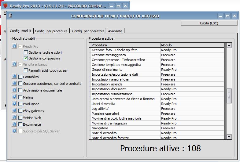Enable eBay gateway module
Viewport: 240px width, 162px height.
20,111
